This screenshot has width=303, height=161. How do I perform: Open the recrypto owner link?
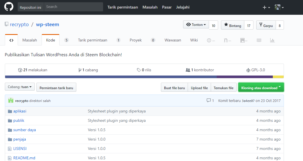(x=19, y=24)
